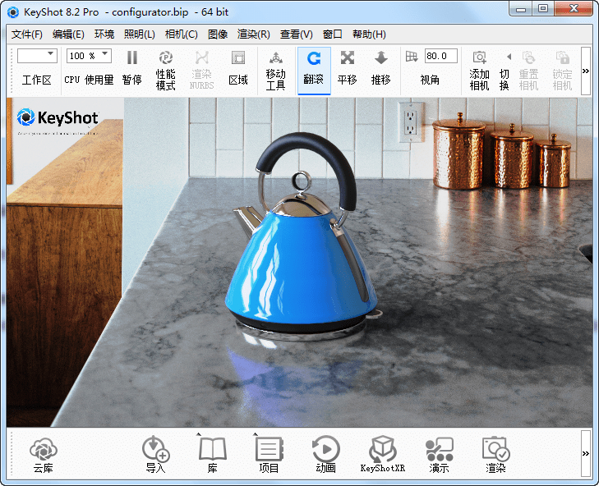Click the 导入 import button
Viewport: 599px width, 486px height.
point(155,455)
